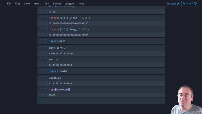
Task: Open the Insert menu
Action: [x=37, y=3]
